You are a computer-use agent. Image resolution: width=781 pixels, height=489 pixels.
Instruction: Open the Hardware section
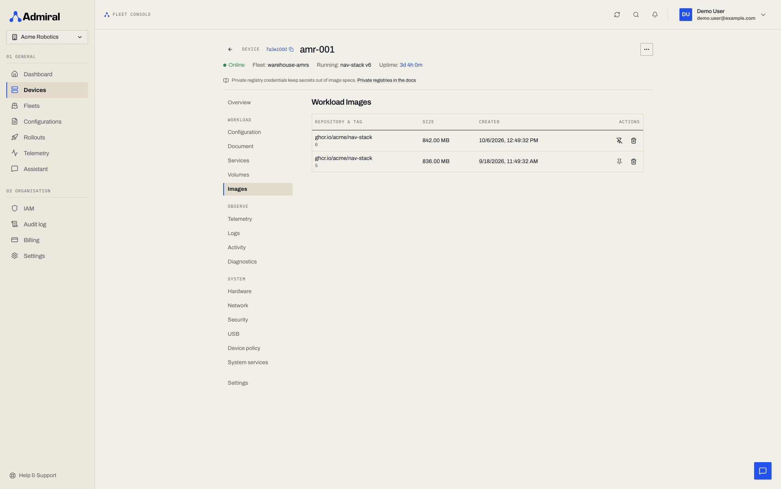tap(258, 292)
